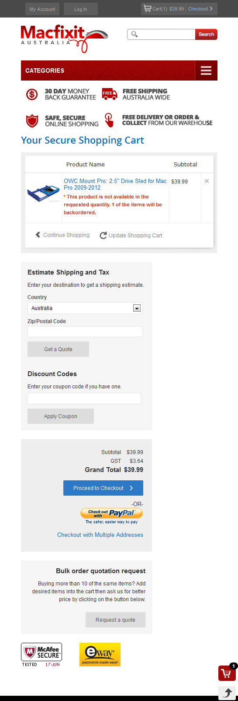The image size is (238, 701).
Task: Click the CATEGORIES bar label
Action: [x=45, y=70]
